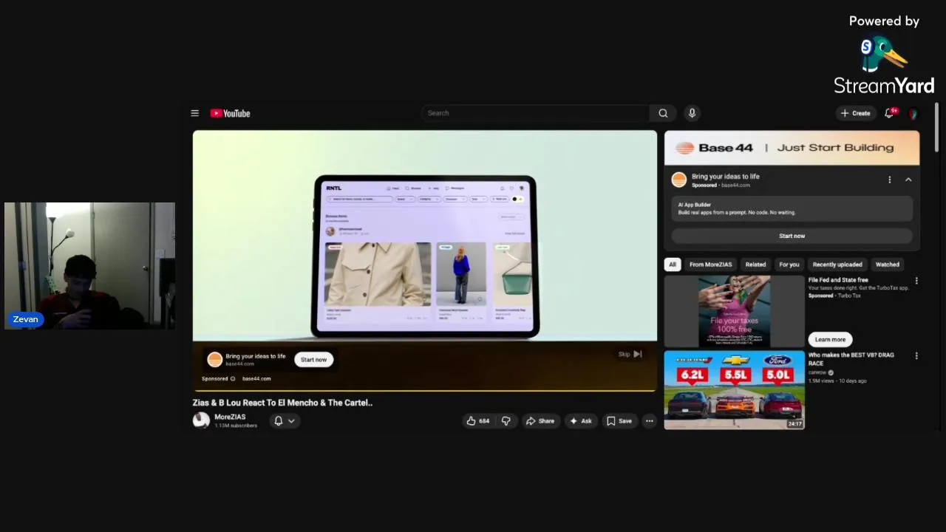The height and width of the screenshot is (532, 946).
Task: Open the MoreZIAS channel name link
Action: [x=230, y=417]
